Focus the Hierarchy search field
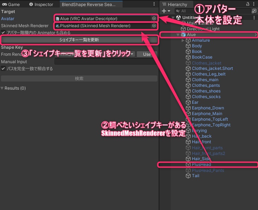Screen dimensions: 258x210 pyautogui.click(x=212, y=11)
